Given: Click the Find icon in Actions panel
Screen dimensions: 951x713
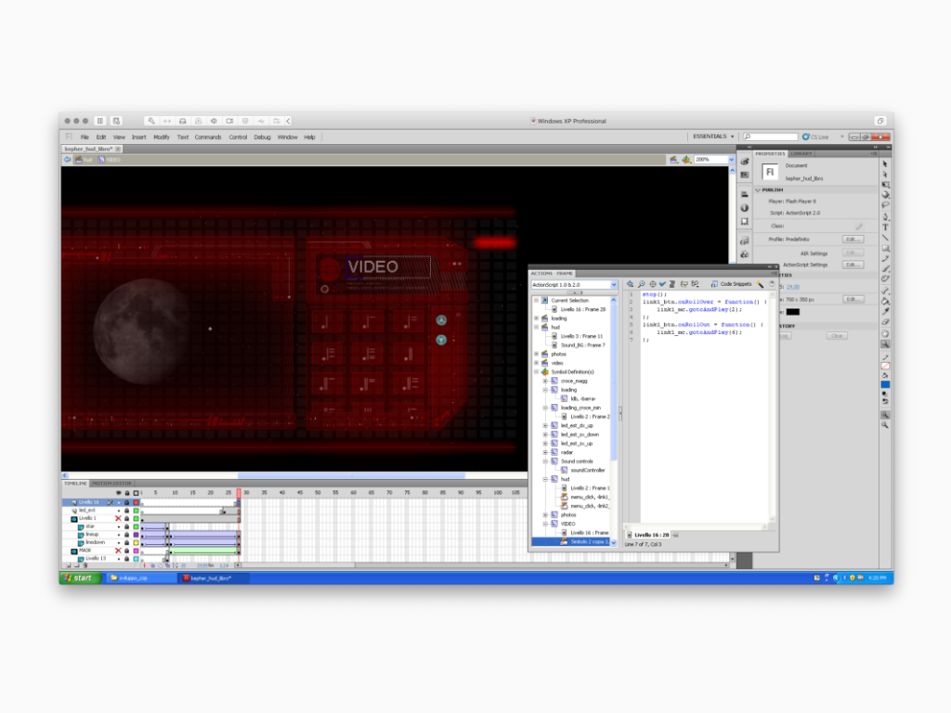Looking at the screenshot, I should click(x=641, y=284).
